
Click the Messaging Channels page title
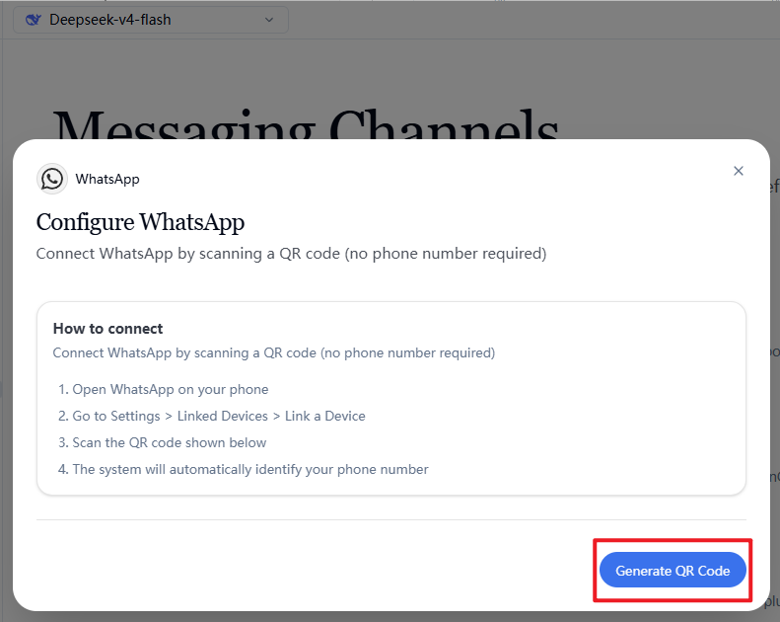(306, 124)
